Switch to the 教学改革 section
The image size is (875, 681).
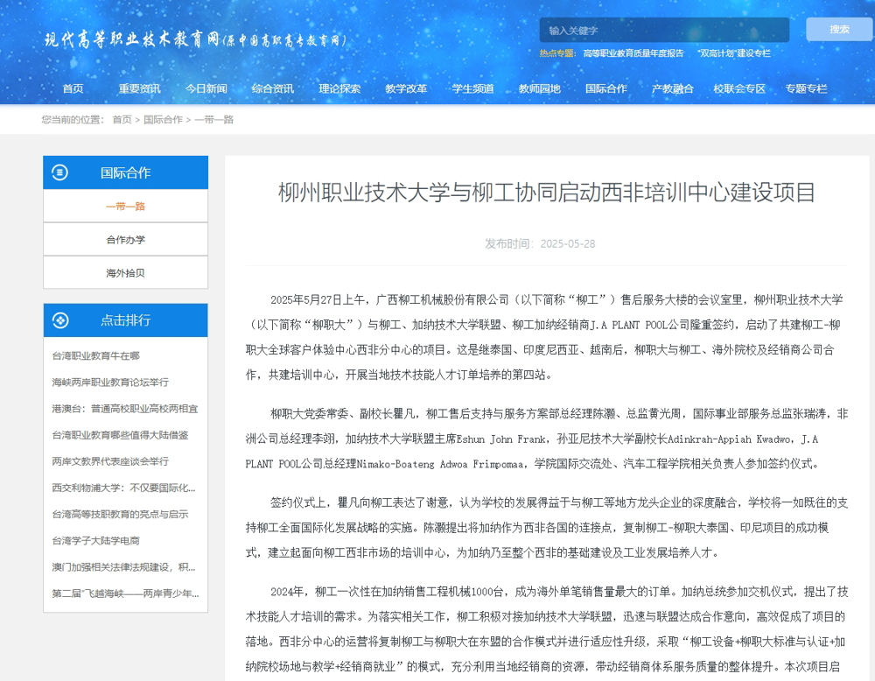(405, 88)
